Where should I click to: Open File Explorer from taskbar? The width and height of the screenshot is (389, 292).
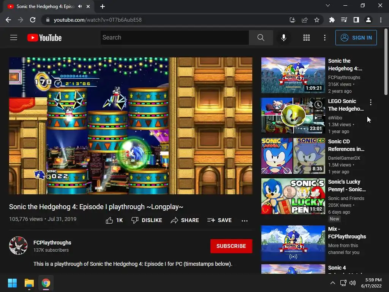(x=29, y=283)
